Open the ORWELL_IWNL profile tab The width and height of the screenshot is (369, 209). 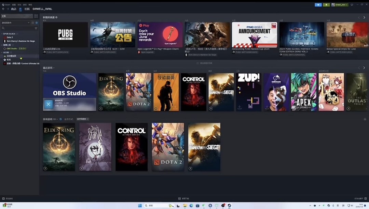[x=42, y=9]
